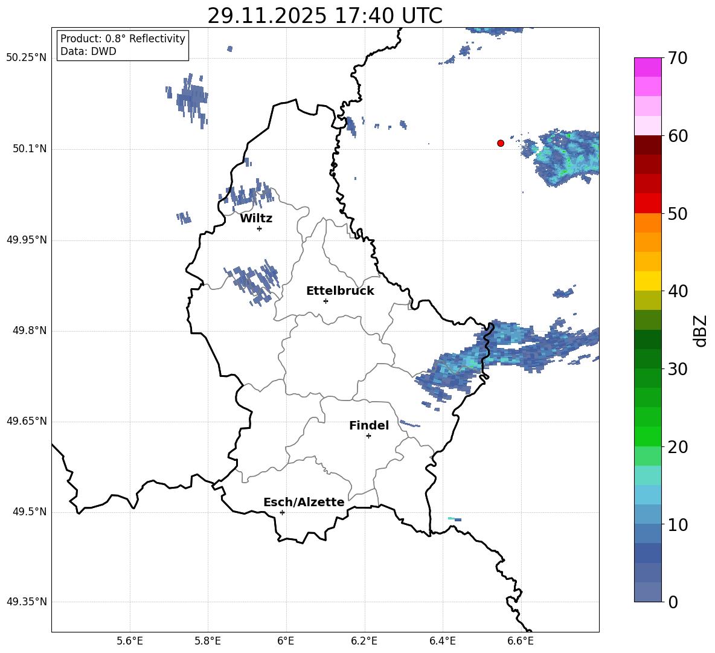Click the Findel city label
Viewport: 715px width, 653px height.
[369, 425]
